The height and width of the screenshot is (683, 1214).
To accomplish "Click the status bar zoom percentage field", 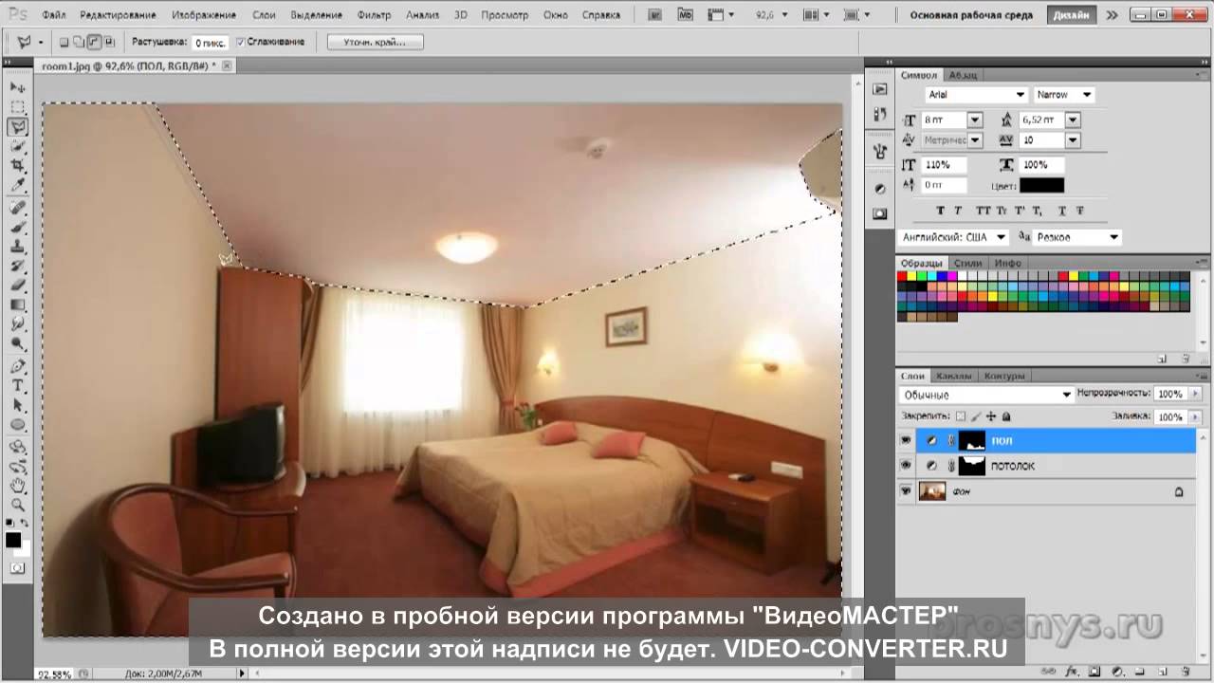I will pos(55,674).
